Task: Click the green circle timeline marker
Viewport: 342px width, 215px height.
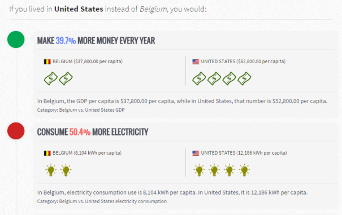Action: point(16,40)
